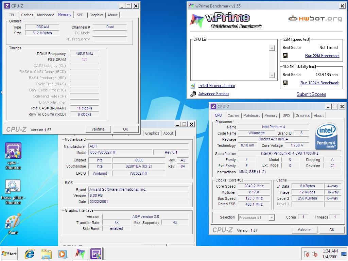Click scroll up arrow in CPU List

pyautogui.click(x=272, y=48)
